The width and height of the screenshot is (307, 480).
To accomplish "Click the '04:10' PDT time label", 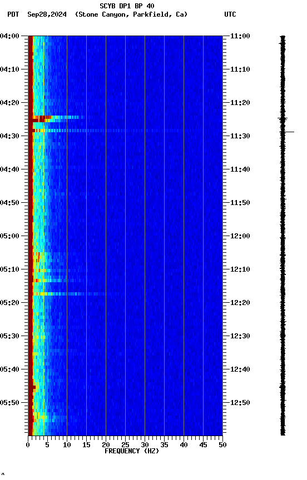I will [x=9, y=69].
